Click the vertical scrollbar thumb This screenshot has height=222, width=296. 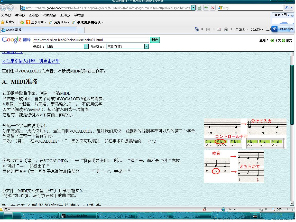tap(292, 95)
